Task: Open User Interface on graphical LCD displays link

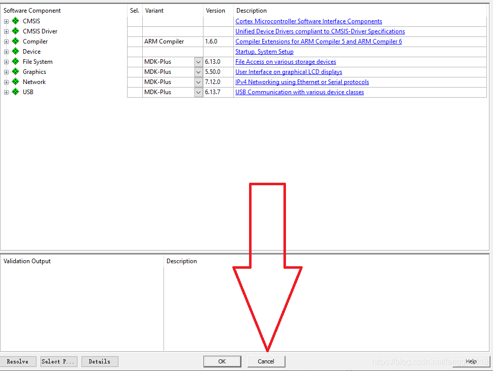Action: coord(289,72)
